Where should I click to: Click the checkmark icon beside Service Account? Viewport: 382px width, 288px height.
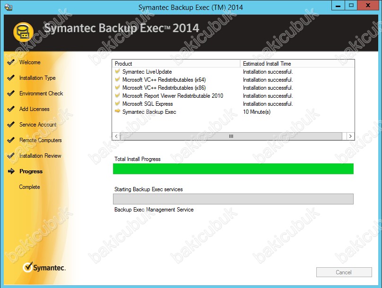point(11,125)
